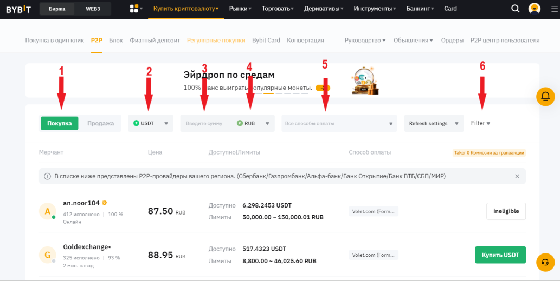Click the 88.95 RUB price

pos(166,255)
